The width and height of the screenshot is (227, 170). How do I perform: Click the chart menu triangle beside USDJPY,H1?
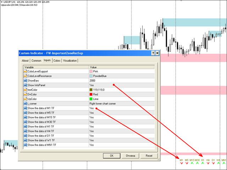tap(1, 2)
